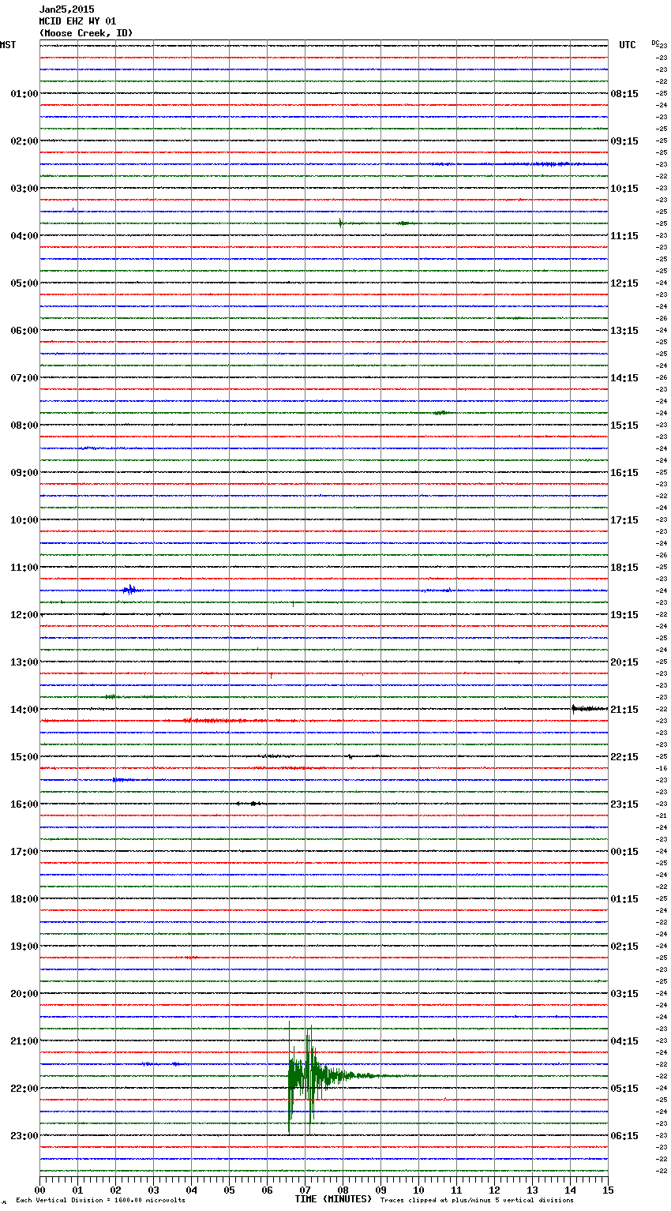Click the 04:15 UTC time label
This screenshot has width=671, height=1211.
624,1041
